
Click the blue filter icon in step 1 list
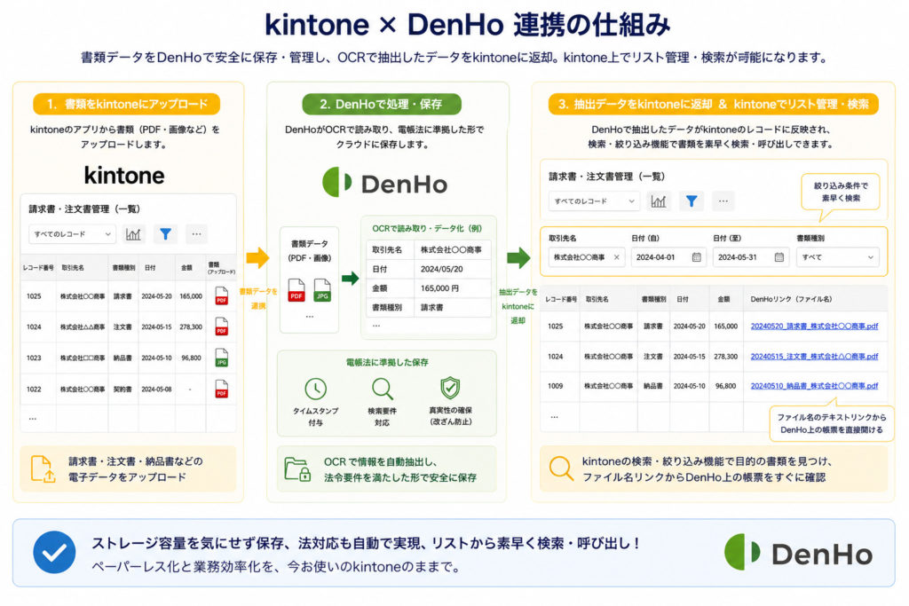pos(165,234)
